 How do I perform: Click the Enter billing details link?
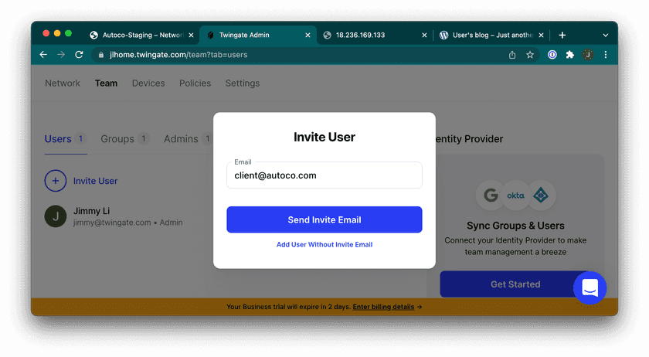[x=383, y=307]
